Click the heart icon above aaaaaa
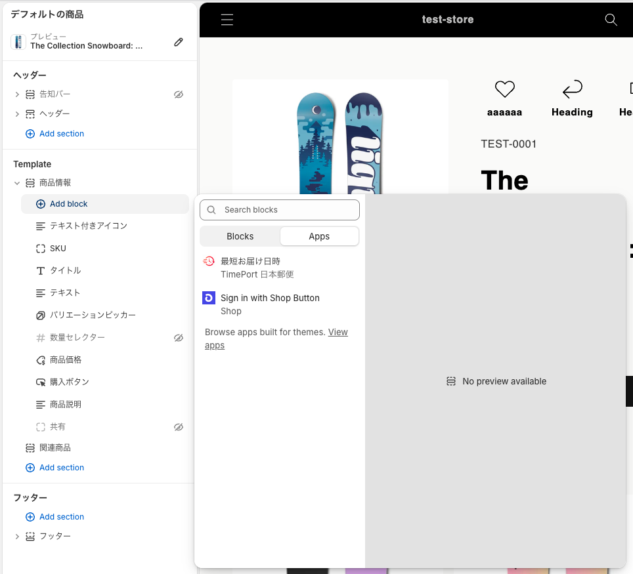The height and width of the screenshot is (574, 633). 504,89
